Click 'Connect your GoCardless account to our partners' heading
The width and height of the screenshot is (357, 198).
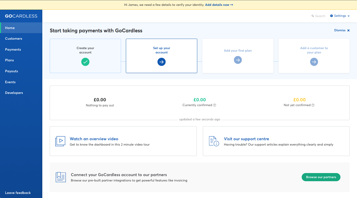[119, 175]
